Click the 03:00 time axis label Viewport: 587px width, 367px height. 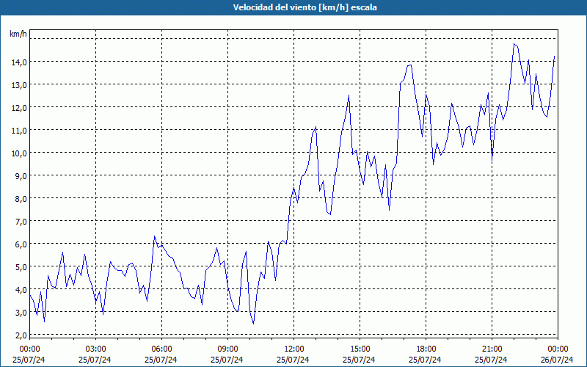coord(95,349)
